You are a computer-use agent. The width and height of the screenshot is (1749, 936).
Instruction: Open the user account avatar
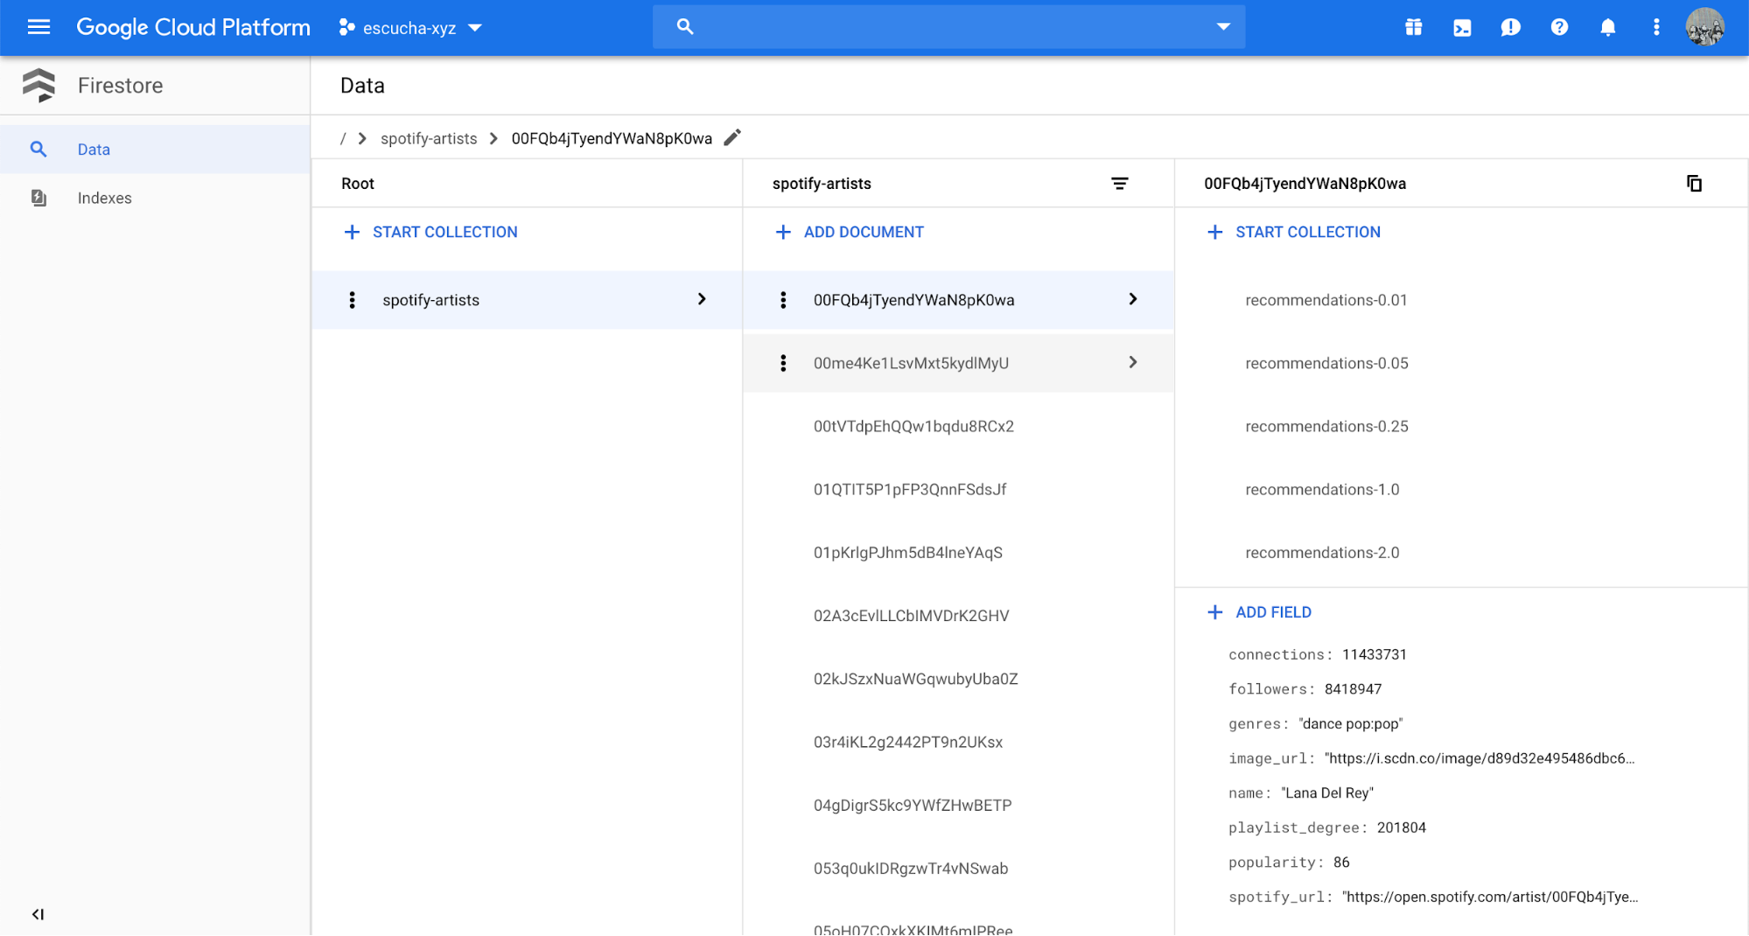click(1705, 27)
